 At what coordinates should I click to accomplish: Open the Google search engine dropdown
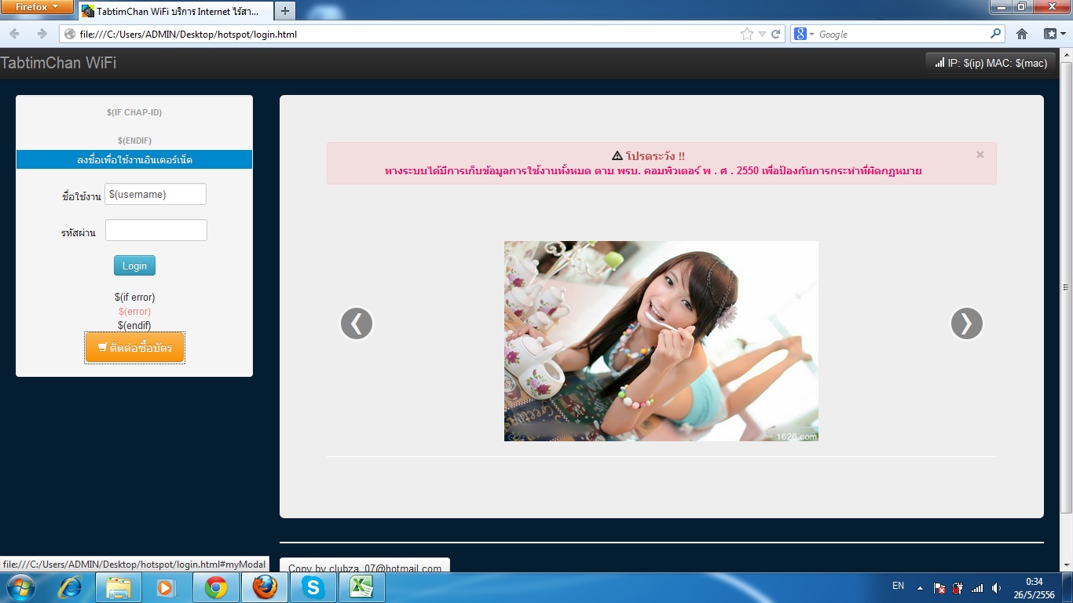(x=804, y=34)
